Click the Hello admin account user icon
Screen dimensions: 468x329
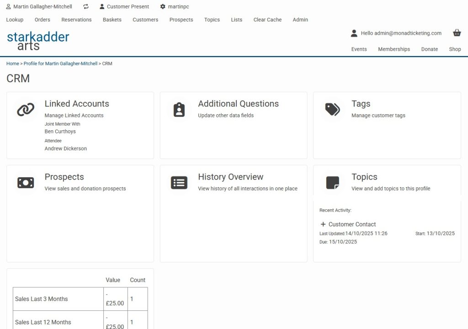(354, 33)
